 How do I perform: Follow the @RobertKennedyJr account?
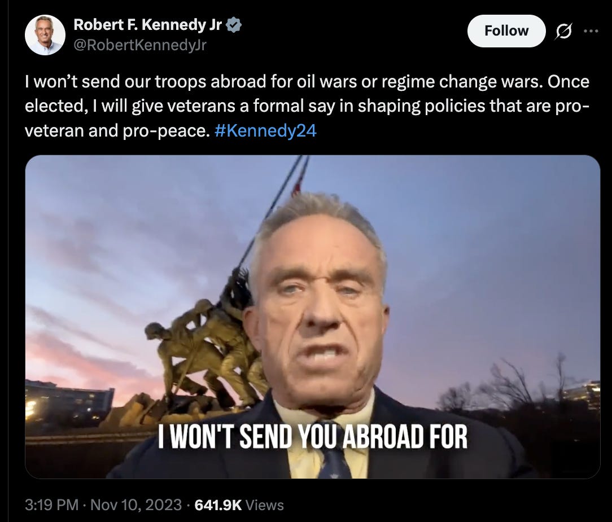(506, 31)
